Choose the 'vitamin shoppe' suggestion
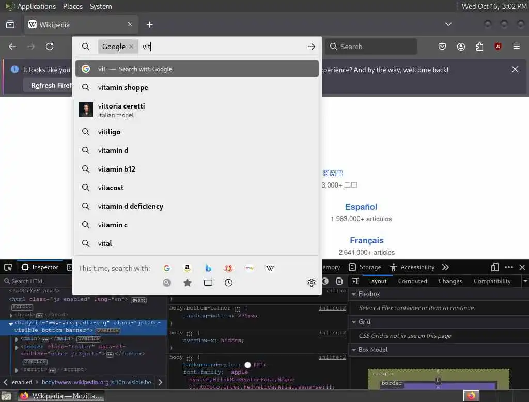This screenshot has height=402, width=529. 197,87
